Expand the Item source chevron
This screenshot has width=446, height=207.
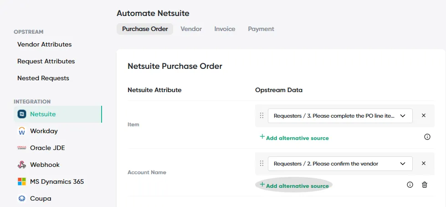point(402,116)
